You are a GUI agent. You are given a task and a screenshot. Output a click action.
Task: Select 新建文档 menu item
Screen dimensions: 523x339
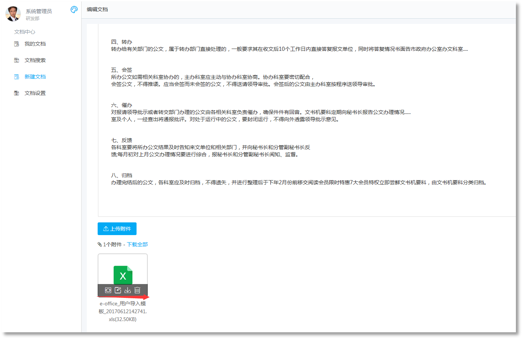coord(35,77)
